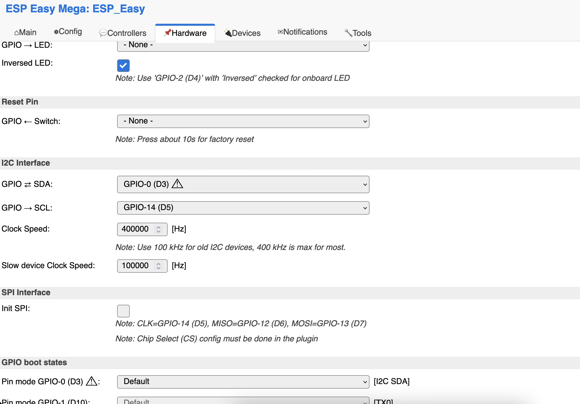Viewport: 580px width, 404px height.
Task: Open the I2C SDA pin dropdown
Action: [243, 184]
